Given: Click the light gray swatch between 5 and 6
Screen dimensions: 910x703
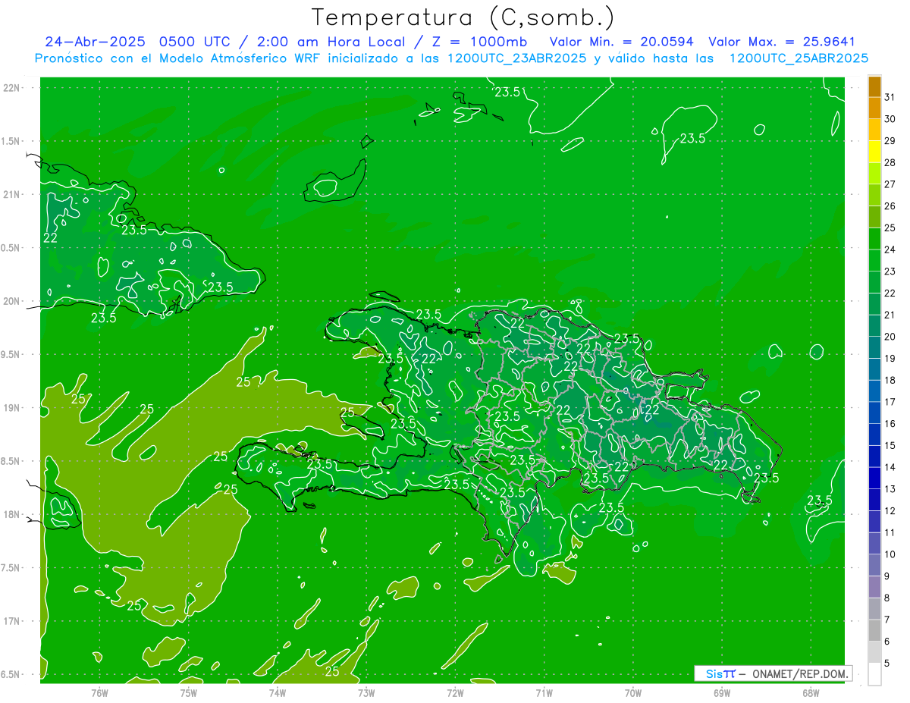Looking at the screenshot, I should pyautogui.click(x=874, y=652).
